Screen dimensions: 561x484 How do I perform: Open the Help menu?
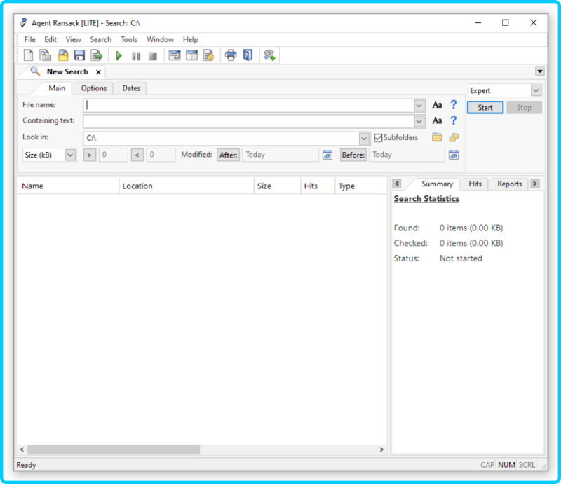pyautogui.click(x=190, y=39)
